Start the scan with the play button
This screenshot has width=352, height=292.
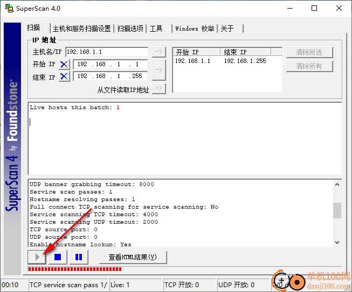click(37, 257)
